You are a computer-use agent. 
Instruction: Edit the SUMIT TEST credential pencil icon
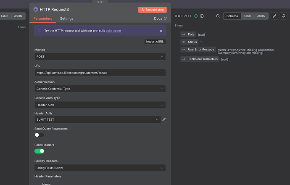pyautogui.click(x=164, y=120)
